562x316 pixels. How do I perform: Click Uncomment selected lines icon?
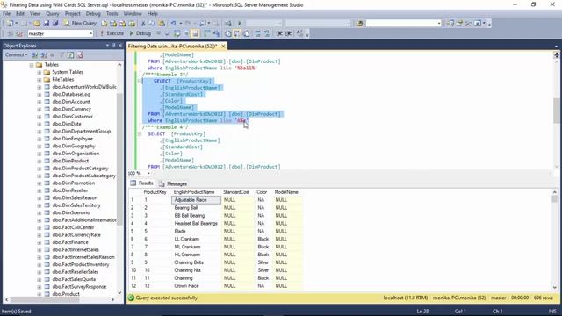(267, 33)
